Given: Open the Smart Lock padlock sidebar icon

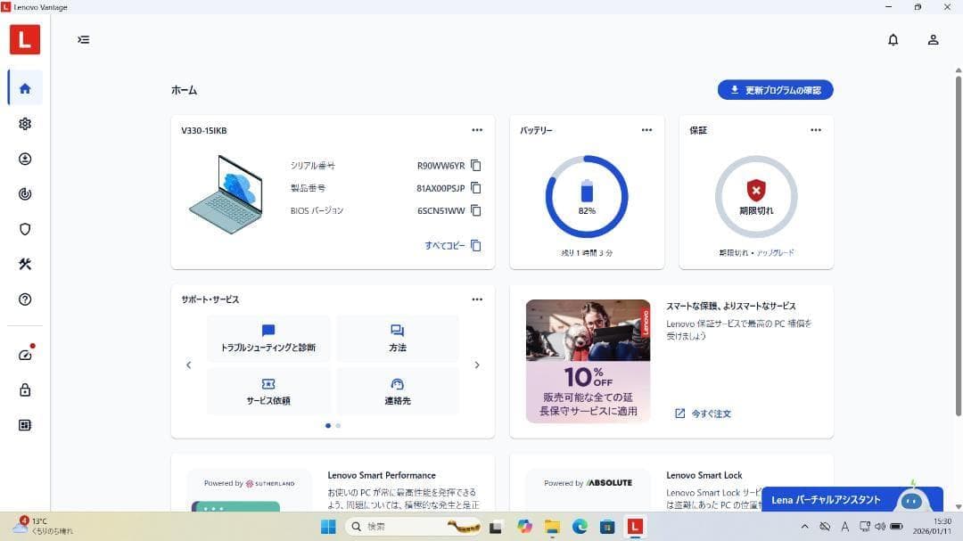Looking at the screenshot, I should pos(24,389).
